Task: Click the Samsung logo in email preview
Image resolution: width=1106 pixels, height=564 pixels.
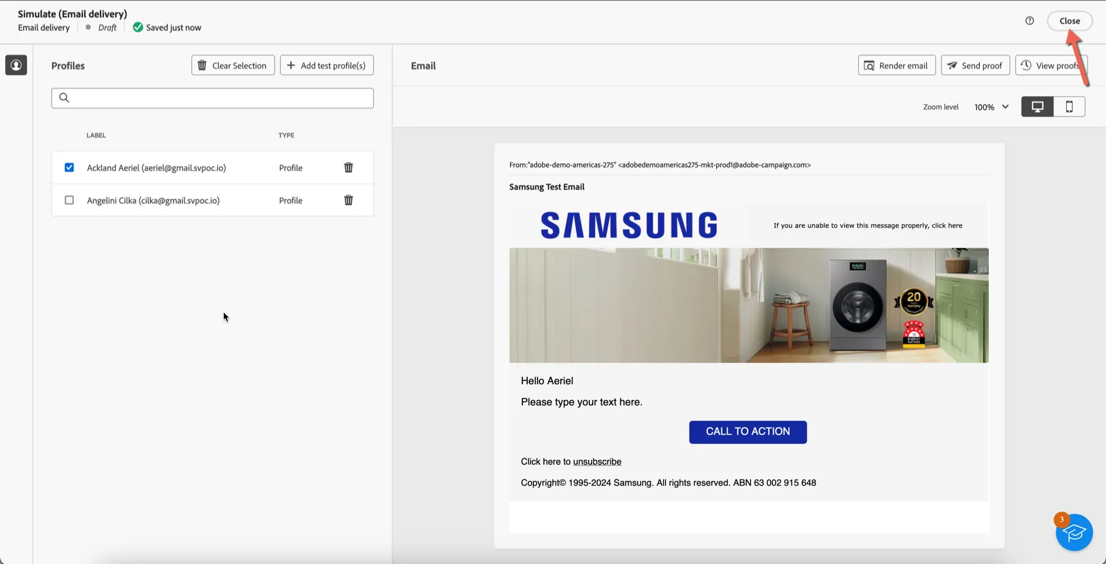Action: (629, 225)
